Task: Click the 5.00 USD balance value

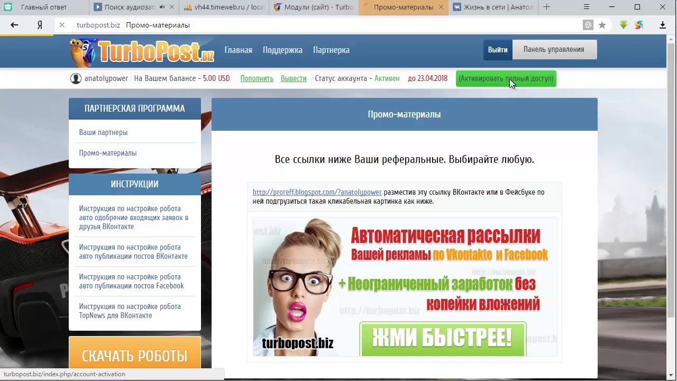Action: (x=216, y=78)
